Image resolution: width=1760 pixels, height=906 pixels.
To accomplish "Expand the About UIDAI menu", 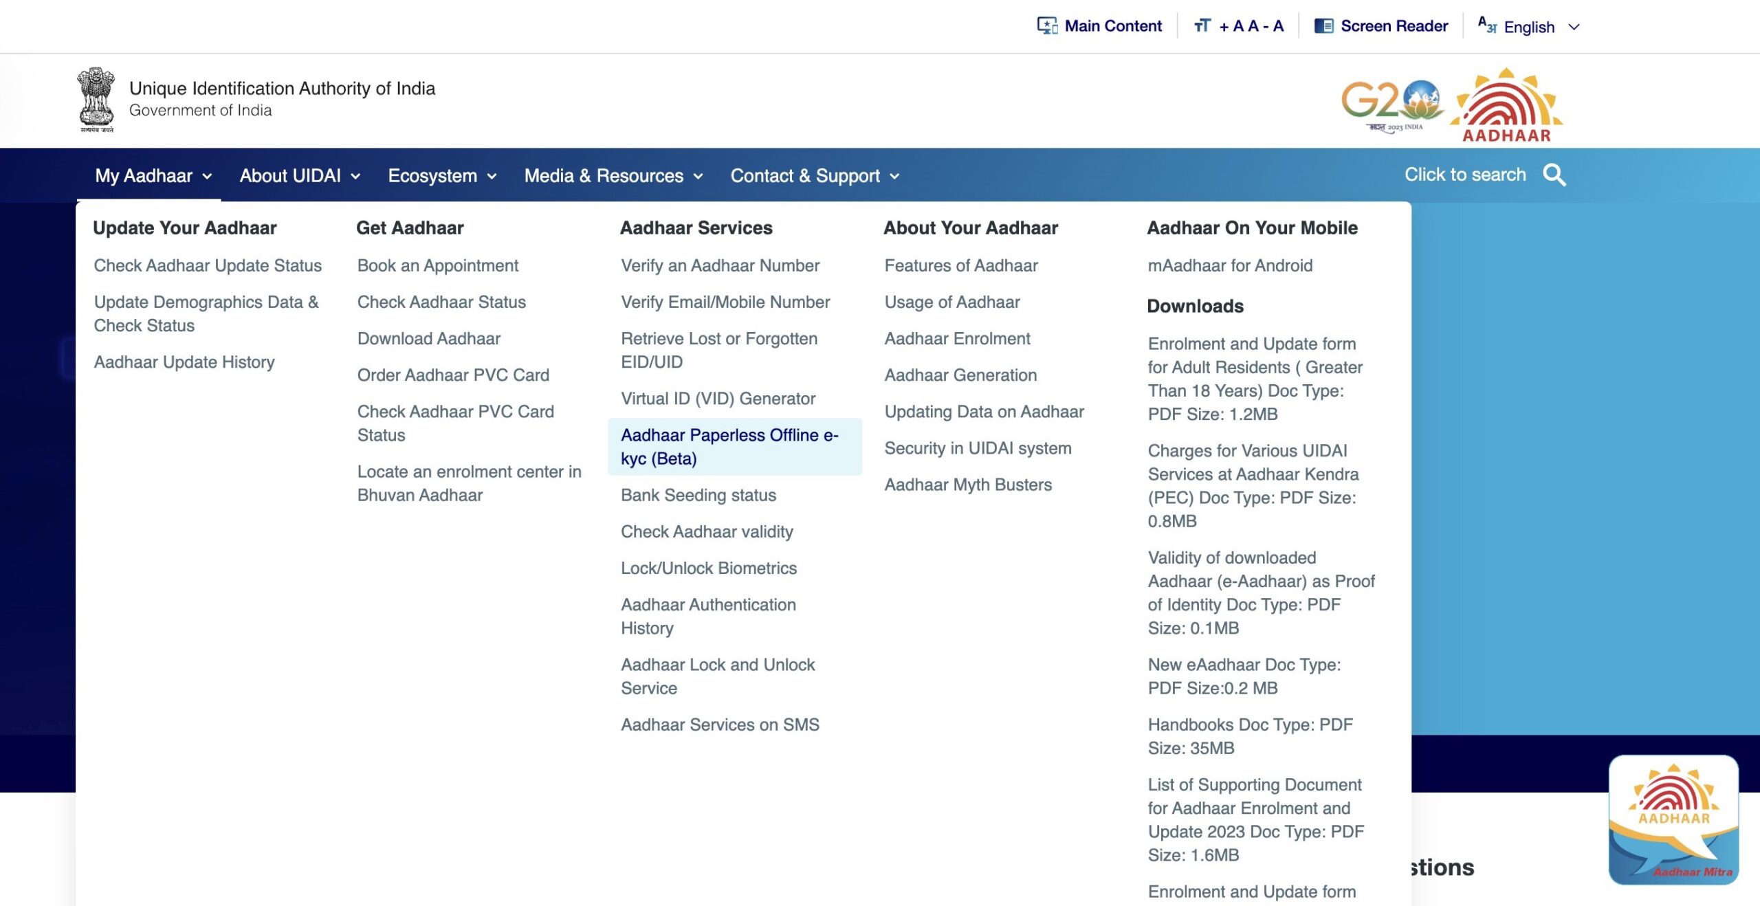I will 300,176.
